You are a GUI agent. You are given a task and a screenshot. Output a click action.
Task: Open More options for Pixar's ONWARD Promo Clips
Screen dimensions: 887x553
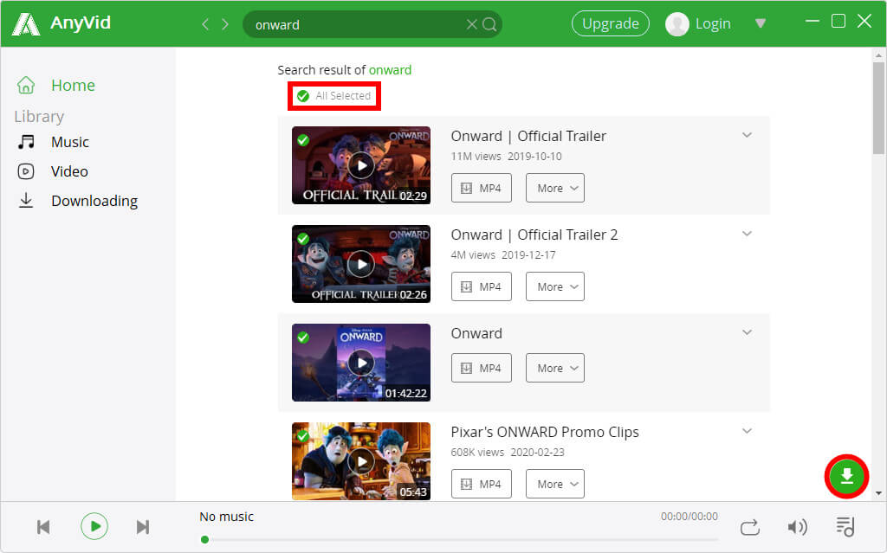click(555, 484)
